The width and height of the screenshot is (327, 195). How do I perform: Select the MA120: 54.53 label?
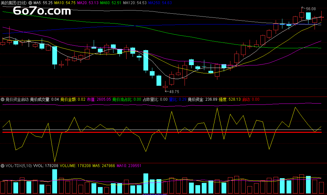[x=135, y=3]
